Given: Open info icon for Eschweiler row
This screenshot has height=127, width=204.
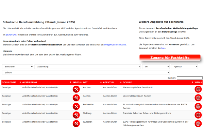Looking at the screenshot, I should pyautogui.click(x=76, y=106).
